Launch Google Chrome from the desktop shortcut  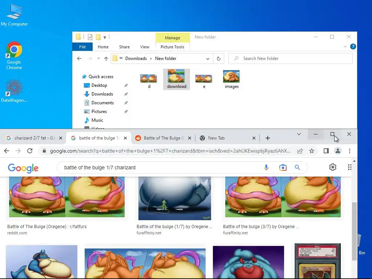14,56
